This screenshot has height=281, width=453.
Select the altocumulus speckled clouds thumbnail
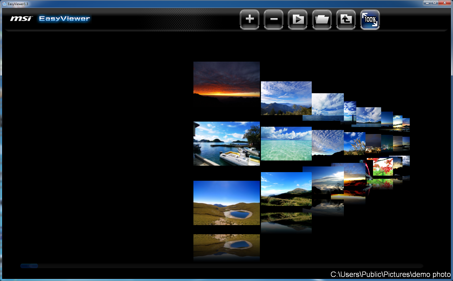pos(328,142)
